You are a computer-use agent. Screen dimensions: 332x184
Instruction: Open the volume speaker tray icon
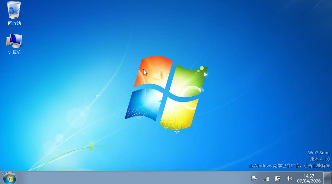289,178
